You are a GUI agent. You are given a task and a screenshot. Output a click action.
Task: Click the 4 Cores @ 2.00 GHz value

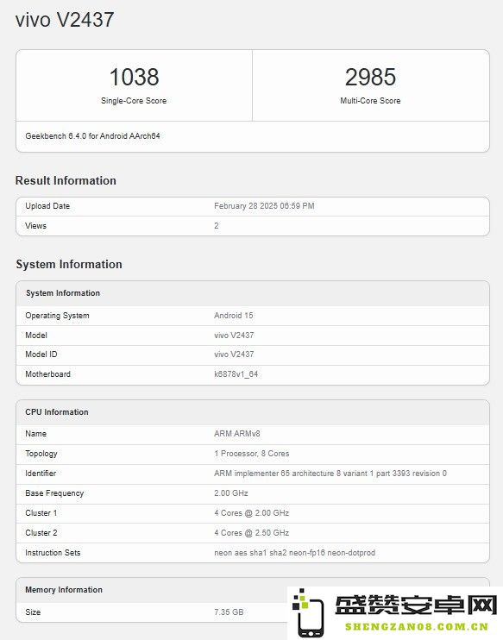point(252,512)
